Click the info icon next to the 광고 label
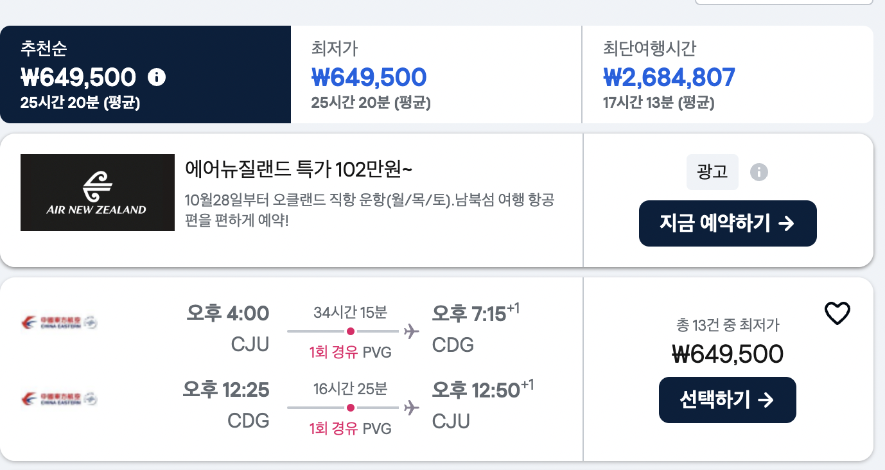Viewport: 885px width, 470px height. [x=758, y=172]
